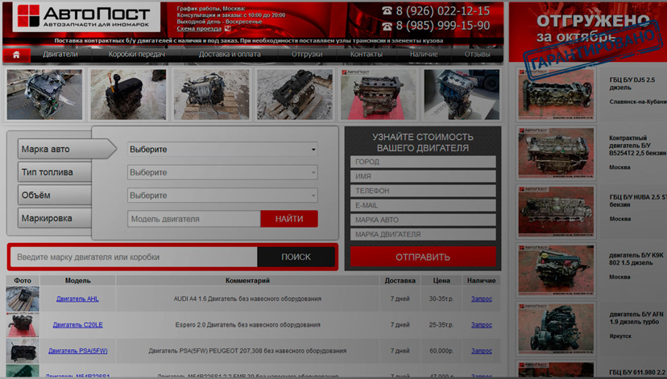Click the ТЕЛЕФОН input field
Viewport: 667px width, 379px height.
(423, 191)
